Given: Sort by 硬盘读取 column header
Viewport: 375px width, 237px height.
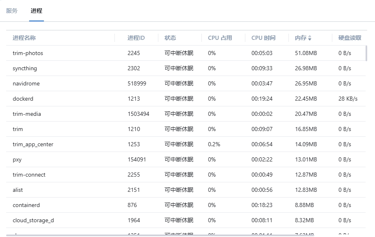Looking at the screenshot, I should click(350, 38).
